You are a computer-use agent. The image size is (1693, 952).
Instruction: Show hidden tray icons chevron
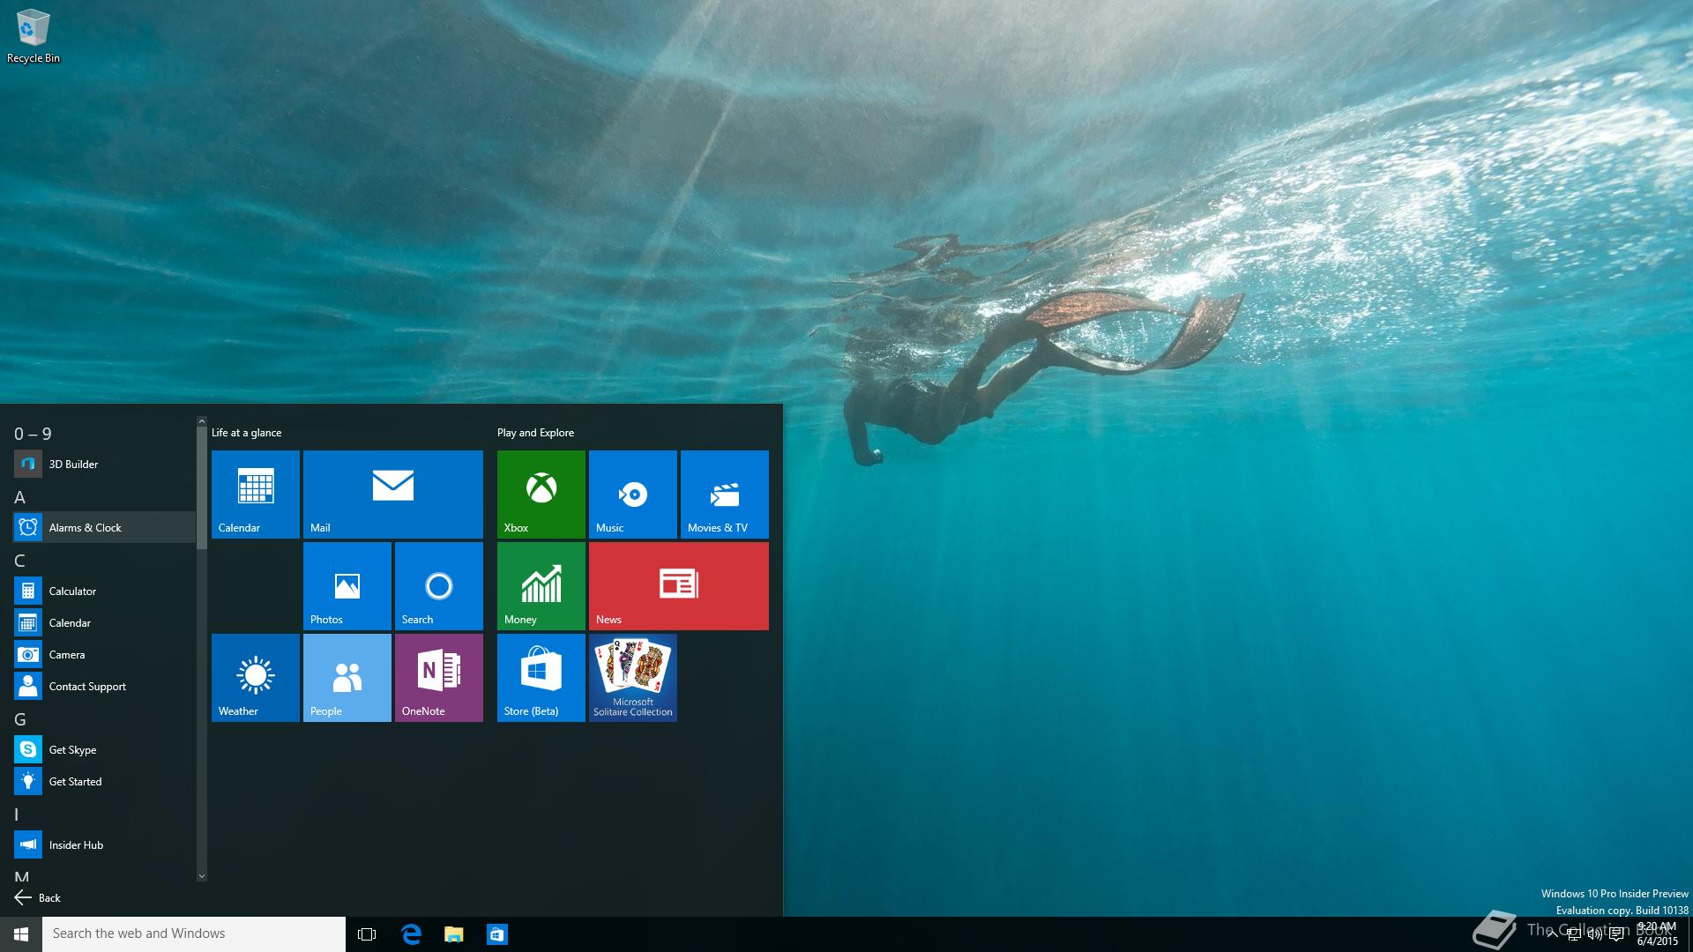click(1552, 934)
